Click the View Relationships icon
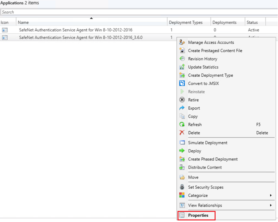The width and height of the screenshot is (278, 222). [182, 205]
